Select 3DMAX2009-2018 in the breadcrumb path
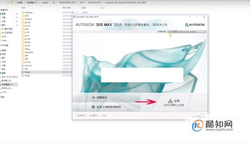 pyautogui.click(x=67, y=3)
